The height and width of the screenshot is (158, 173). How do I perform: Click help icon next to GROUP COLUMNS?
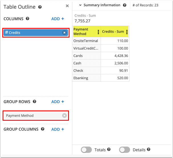tap(42, 129)
